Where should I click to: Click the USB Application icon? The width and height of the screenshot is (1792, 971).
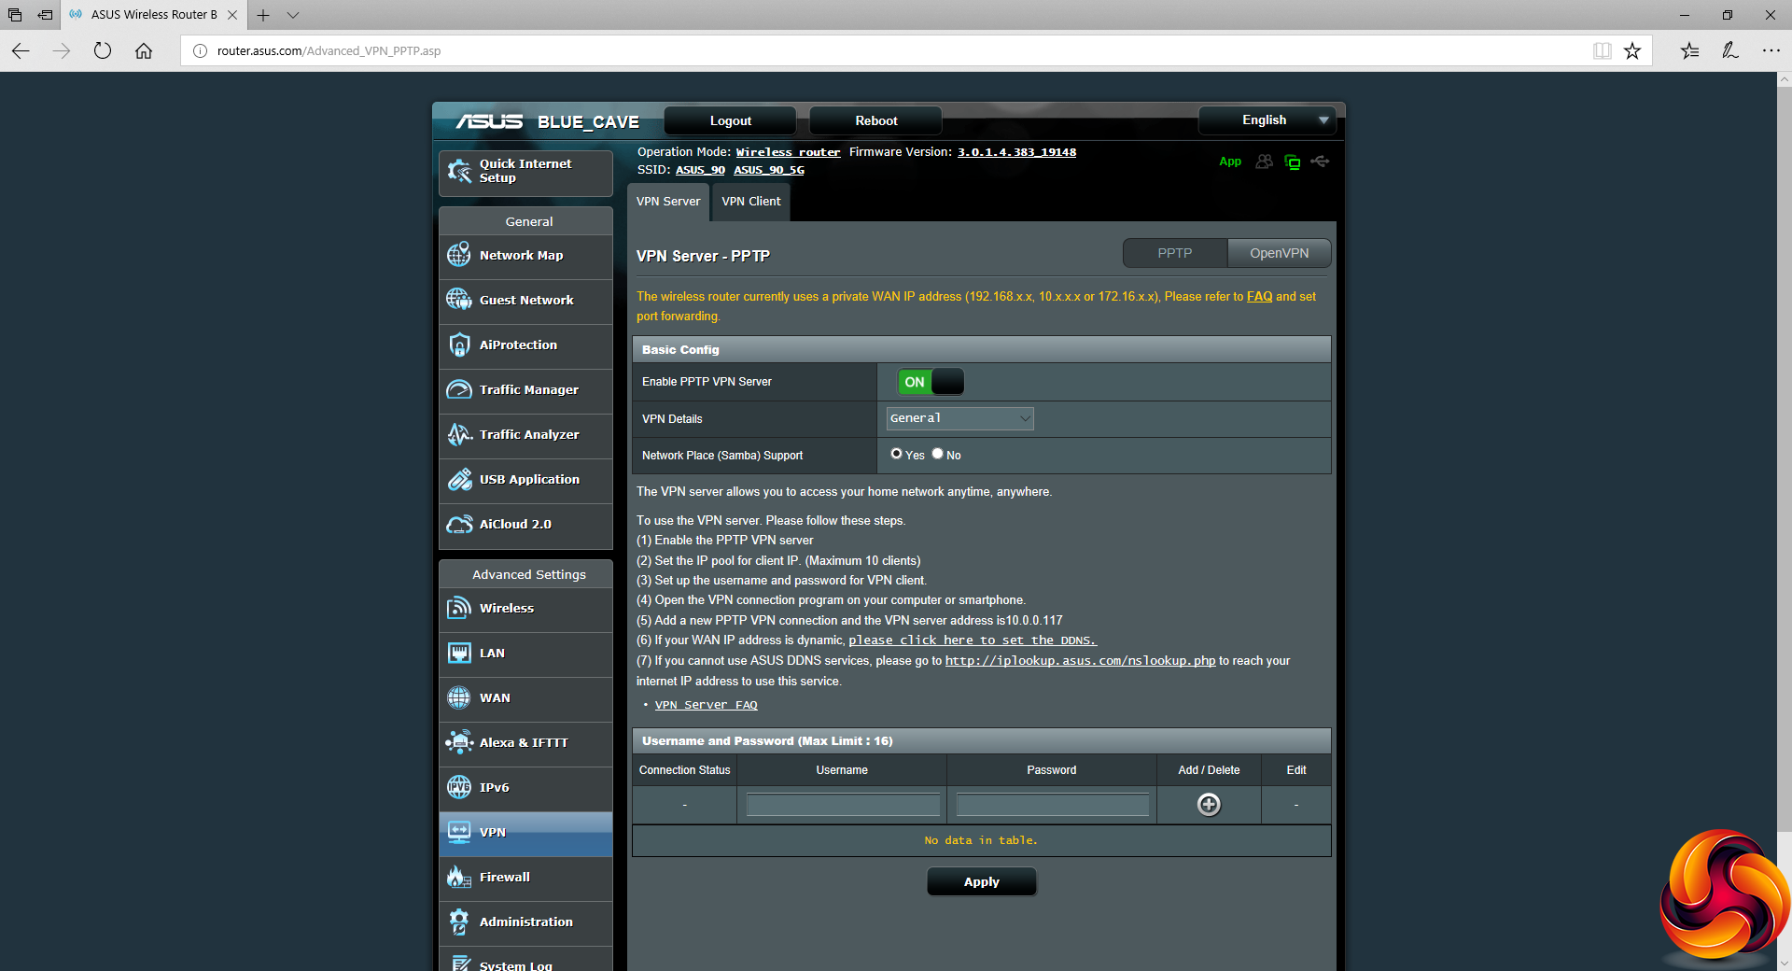tap(458, 479)
